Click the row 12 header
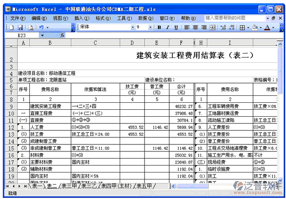The width and height of the screenshot is (286, 199). [11, 127]
